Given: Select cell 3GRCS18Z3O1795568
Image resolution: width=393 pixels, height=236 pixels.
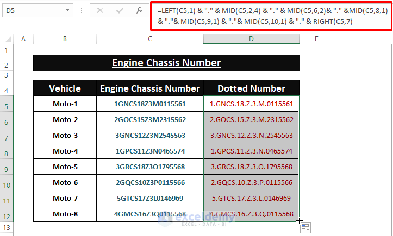Looking at the screenshot, I should pyautogui.click(x=150, y=167).
